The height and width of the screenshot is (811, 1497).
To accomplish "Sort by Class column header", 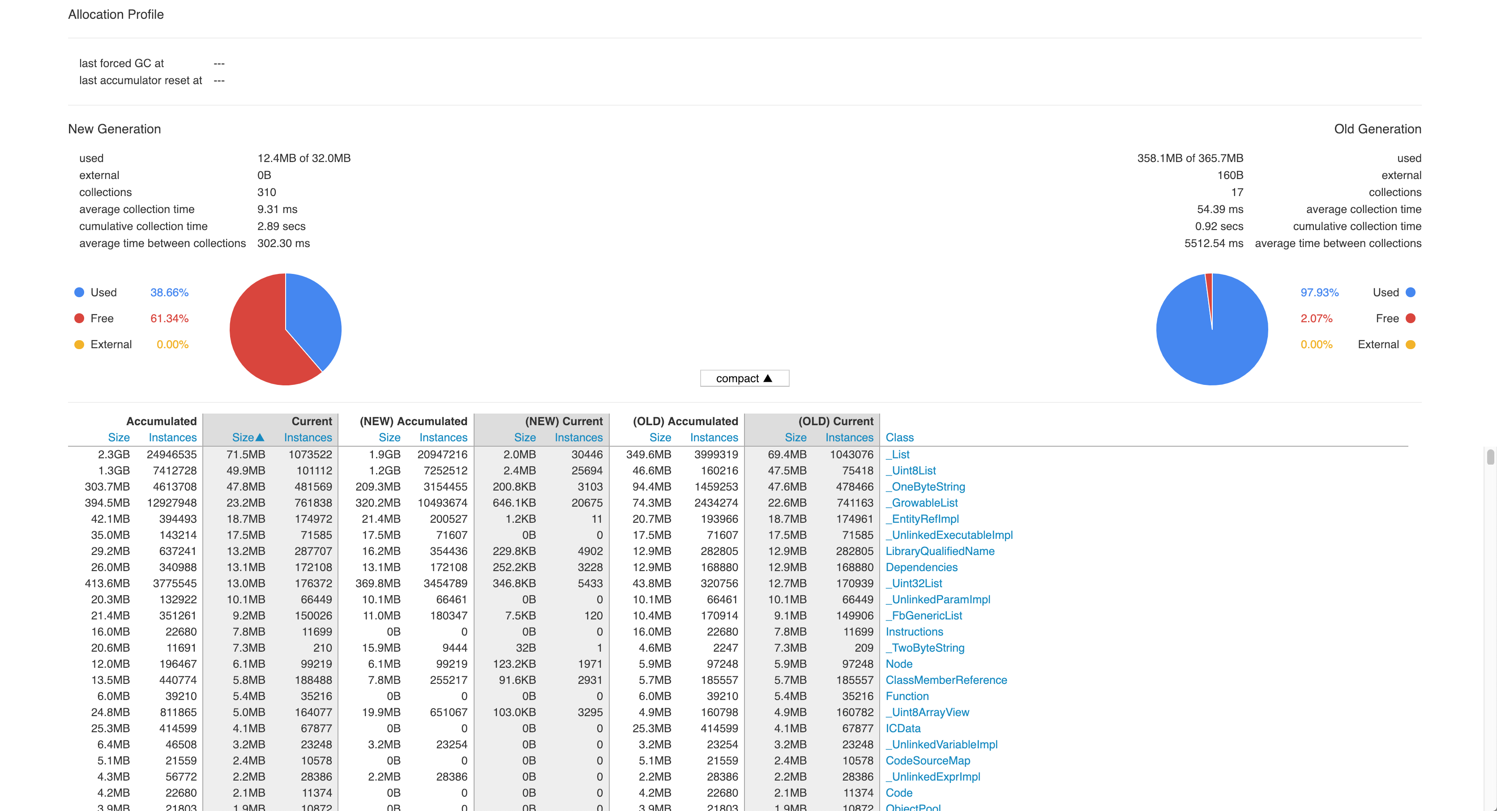I will tap(899, 437).
